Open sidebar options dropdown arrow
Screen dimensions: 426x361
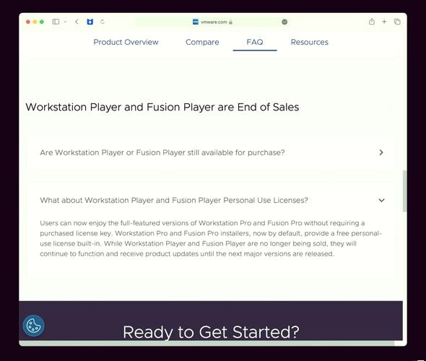(65, 22)
